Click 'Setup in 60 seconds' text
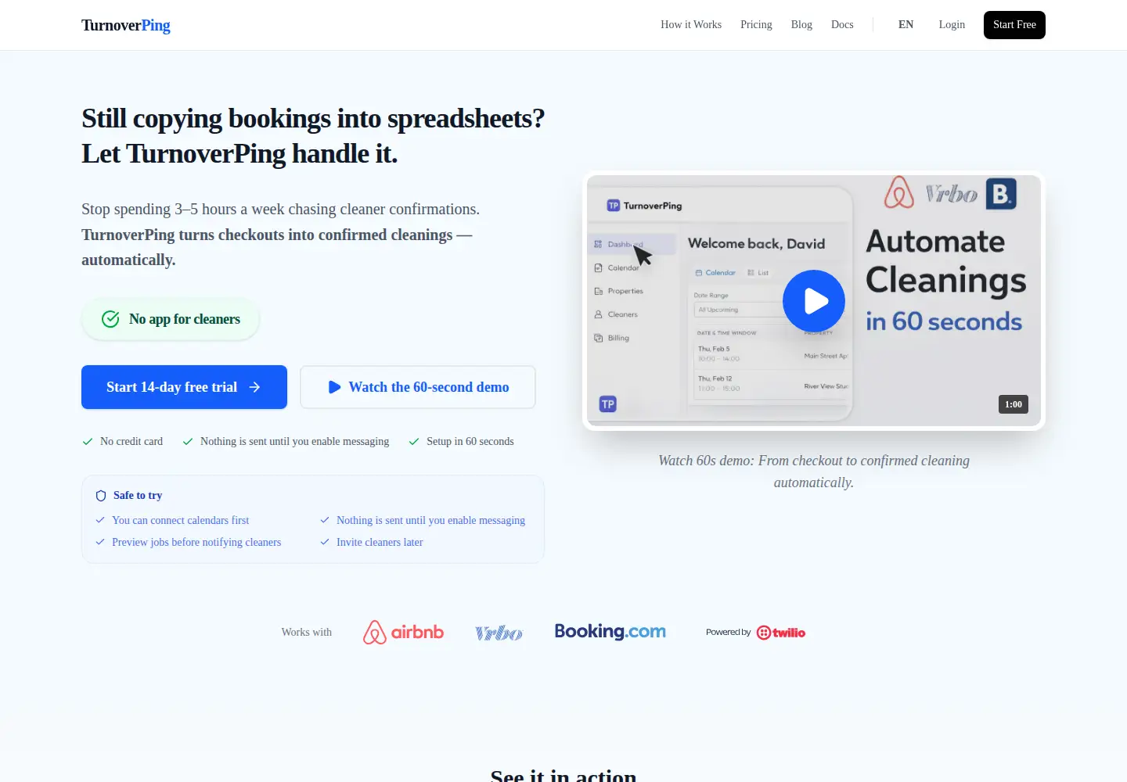This screenshot has width=1127, height=782. click(x=470, y=441)
